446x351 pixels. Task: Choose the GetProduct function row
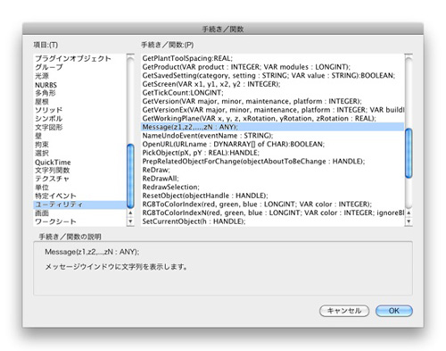point(273,67)
